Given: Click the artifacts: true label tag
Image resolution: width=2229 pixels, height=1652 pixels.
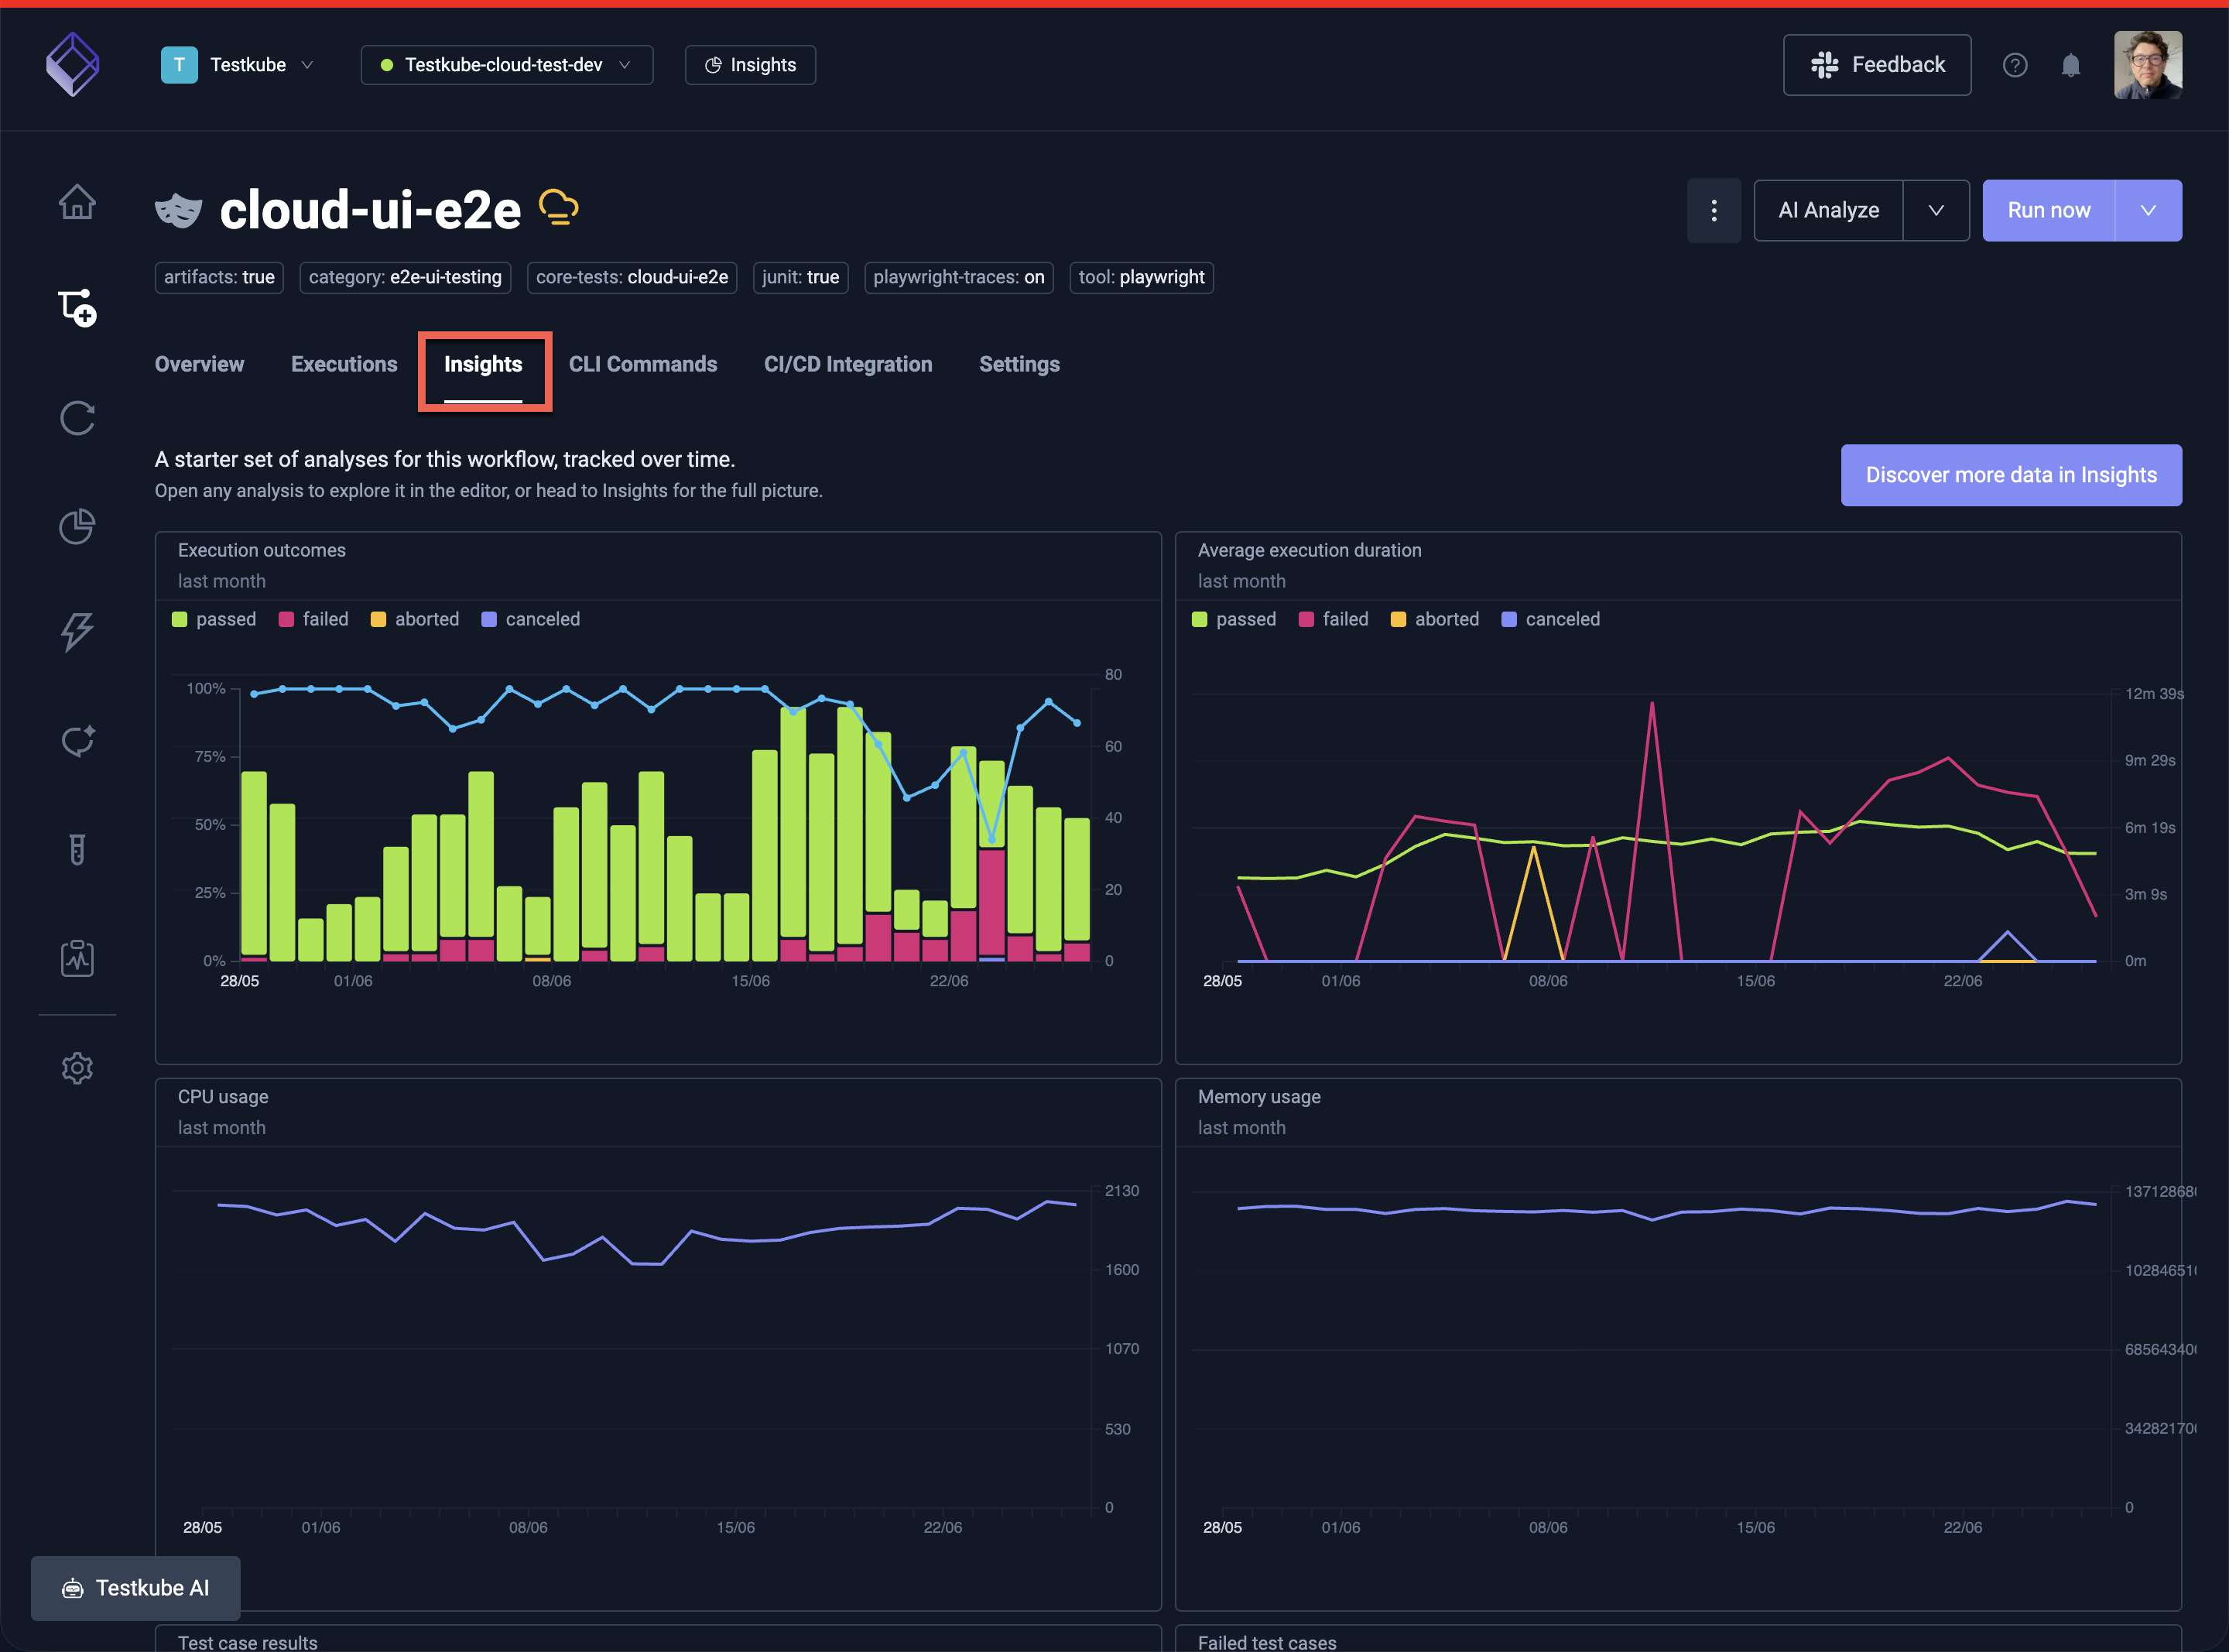Looking at the screenshot, I should tap(219, 277).
